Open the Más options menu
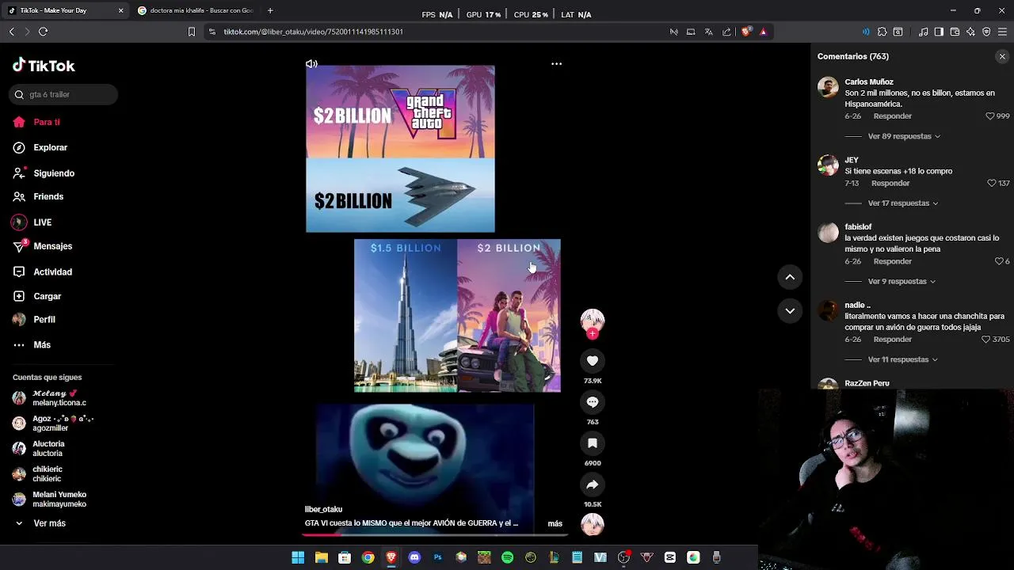This screenshot has height=570, width=1014. (x=32, y=344)
